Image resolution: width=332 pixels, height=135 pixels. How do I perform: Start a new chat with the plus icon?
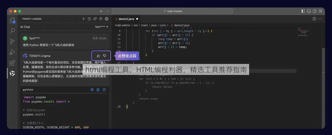[83, 19]
